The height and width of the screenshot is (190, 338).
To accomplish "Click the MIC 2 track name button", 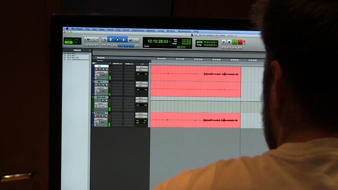I will click(101, 82).
